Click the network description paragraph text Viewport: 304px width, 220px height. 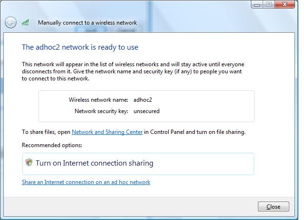pos(133,71)
